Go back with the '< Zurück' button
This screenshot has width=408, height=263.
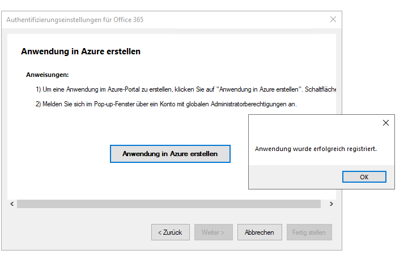click(171, 232)
